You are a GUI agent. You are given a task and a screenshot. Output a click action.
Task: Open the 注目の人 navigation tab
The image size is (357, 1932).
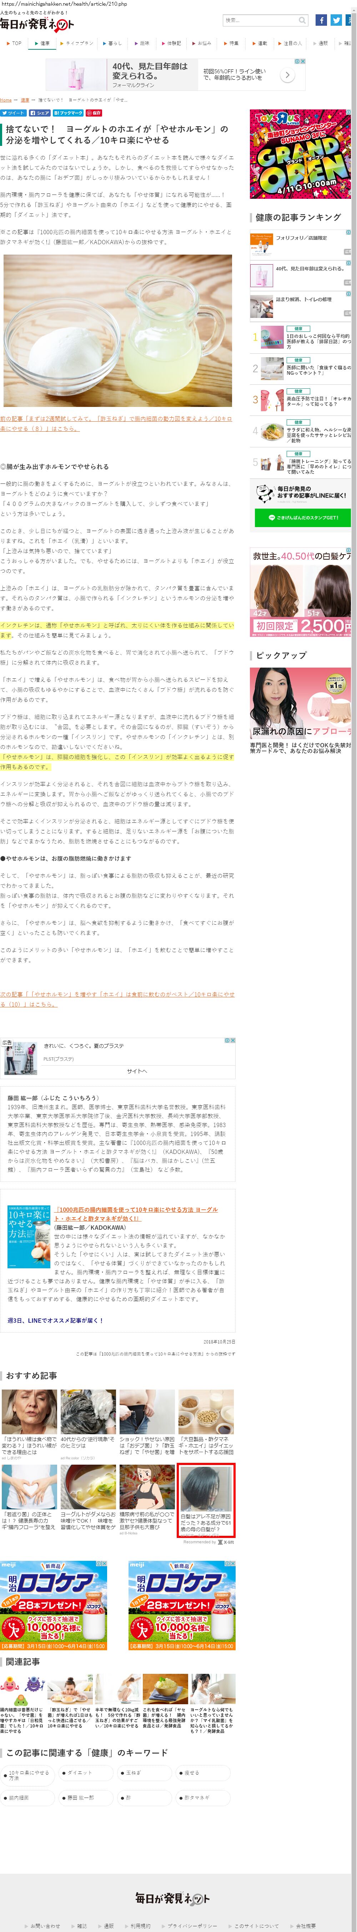click(290, 44)
